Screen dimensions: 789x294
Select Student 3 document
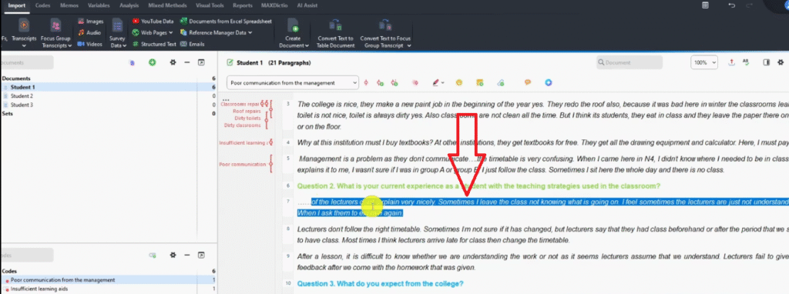108,105
